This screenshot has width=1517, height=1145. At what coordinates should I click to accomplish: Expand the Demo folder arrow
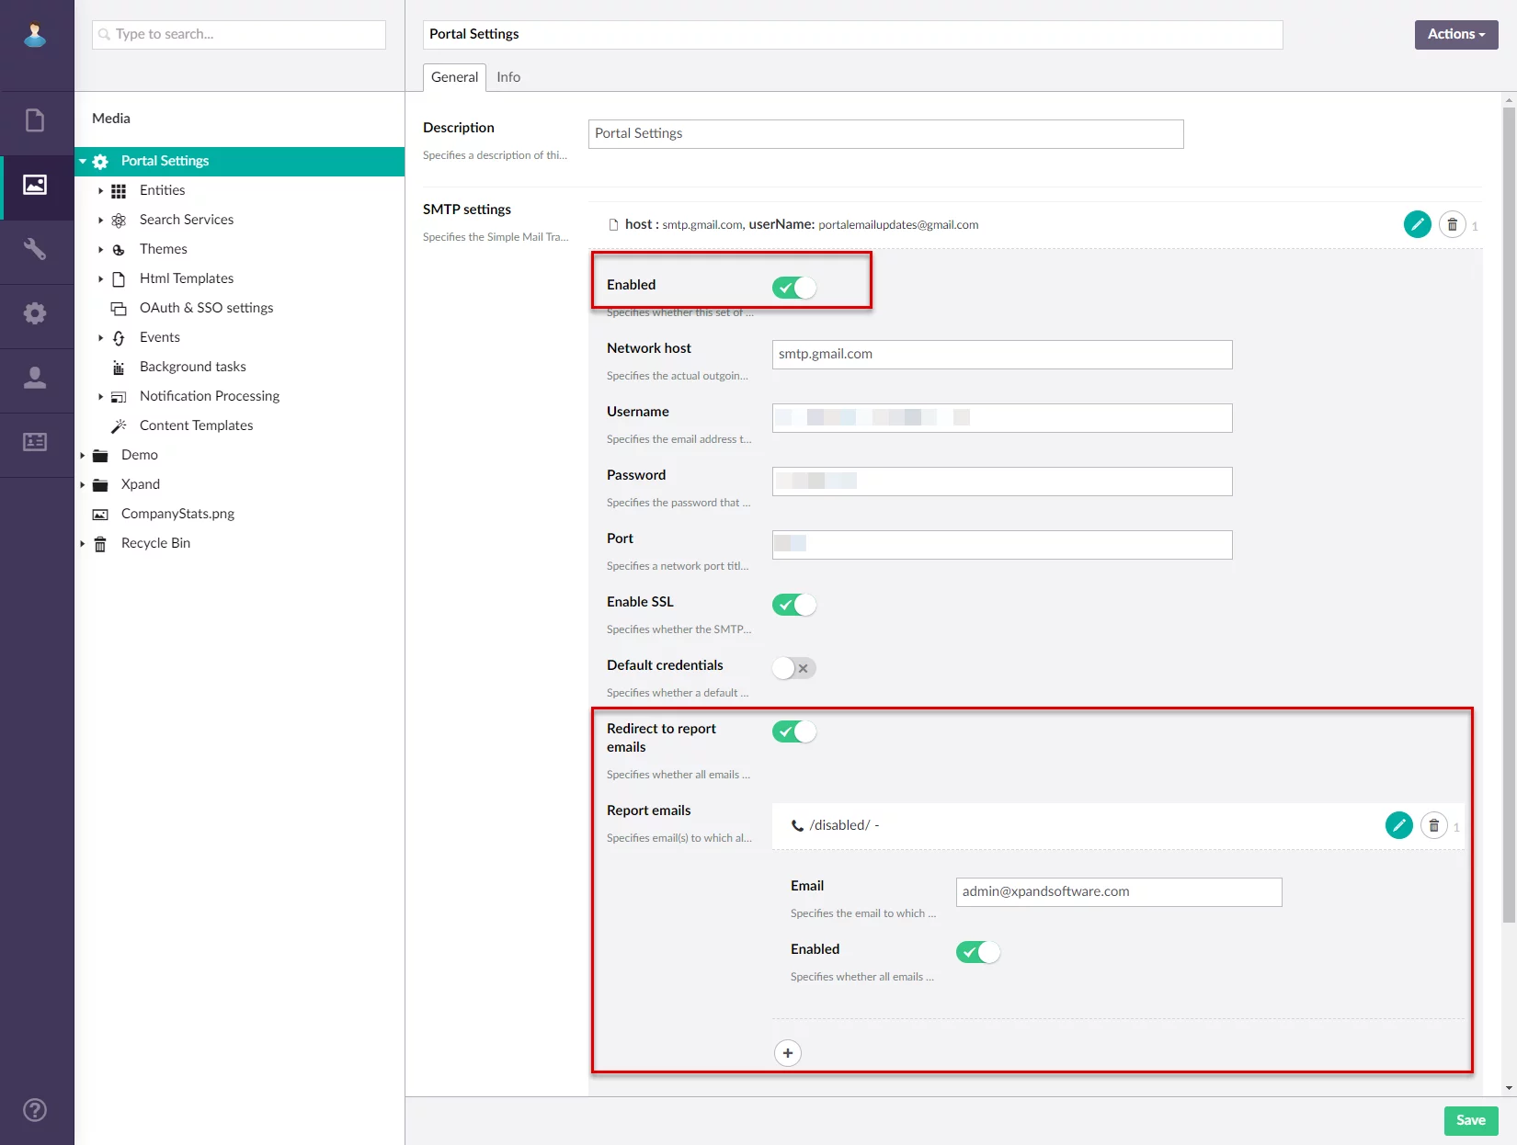point(82,456)
